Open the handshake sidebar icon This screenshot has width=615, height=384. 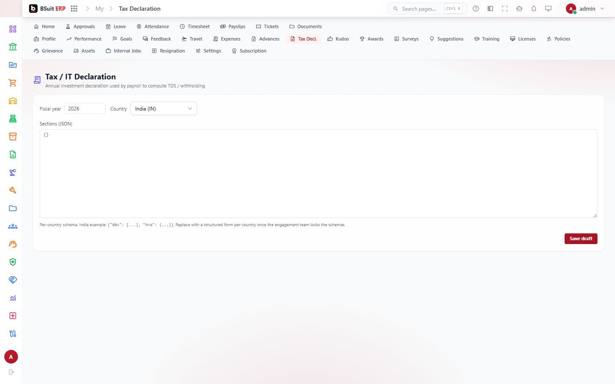click(x=13, y=280)
